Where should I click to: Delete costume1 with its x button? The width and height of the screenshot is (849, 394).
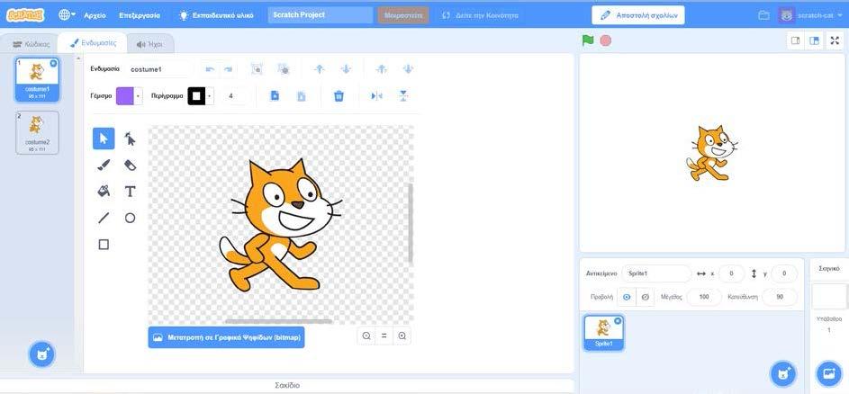(53, 63)
